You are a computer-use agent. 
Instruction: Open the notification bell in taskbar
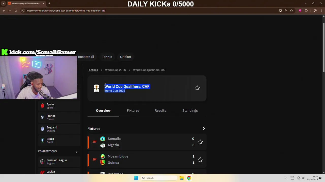pyautogui.click(x=321, y=178)
